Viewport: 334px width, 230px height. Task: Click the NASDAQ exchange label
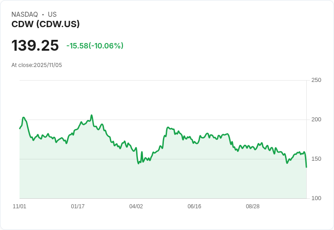[x=25, y=14]
